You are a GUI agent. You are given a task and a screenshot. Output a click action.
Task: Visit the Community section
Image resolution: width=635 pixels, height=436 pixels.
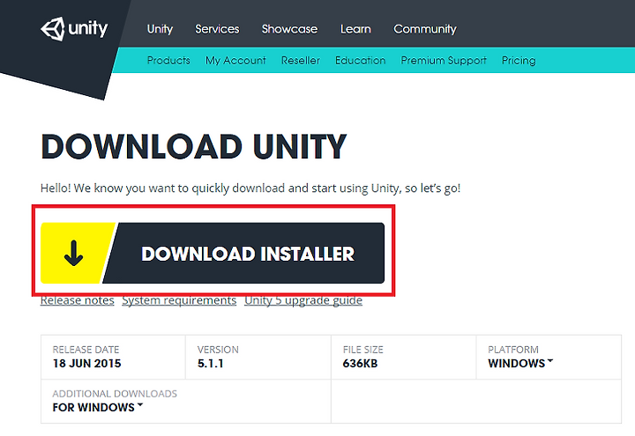coord(425,29)
